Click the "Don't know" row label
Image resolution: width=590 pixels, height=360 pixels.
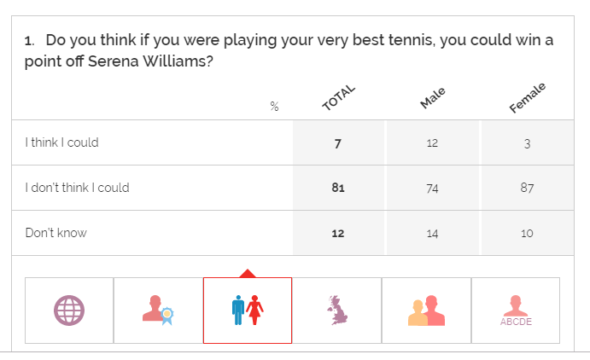tap(55, 233)
